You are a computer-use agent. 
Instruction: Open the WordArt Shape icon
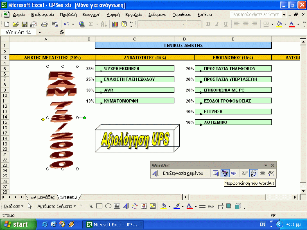pyautogui.click(x=234, y=173)
